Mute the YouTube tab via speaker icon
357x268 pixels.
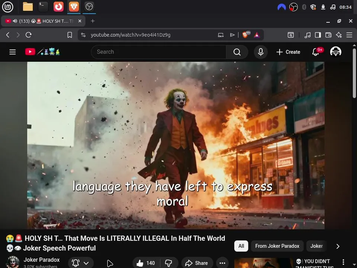(15, 21)
